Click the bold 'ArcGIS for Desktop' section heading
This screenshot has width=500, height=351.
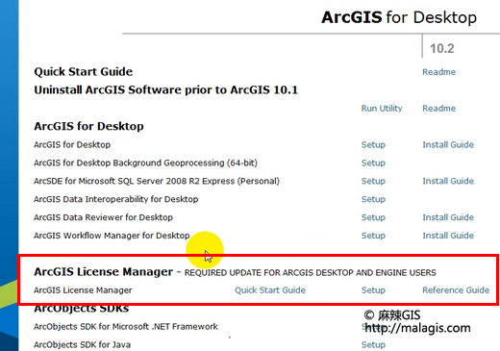(88, 126)
